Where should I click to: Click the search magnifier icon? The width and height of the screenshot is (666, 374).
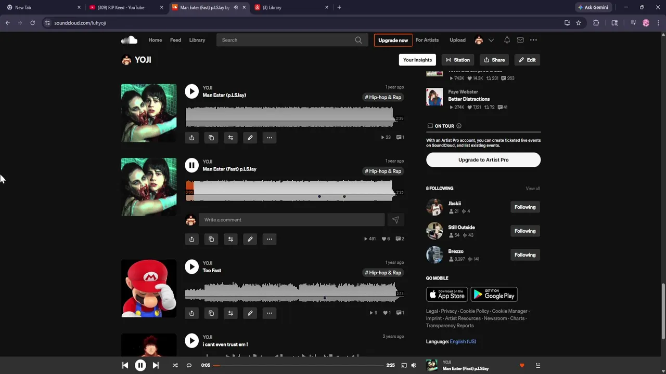click(x=358, y=40)
